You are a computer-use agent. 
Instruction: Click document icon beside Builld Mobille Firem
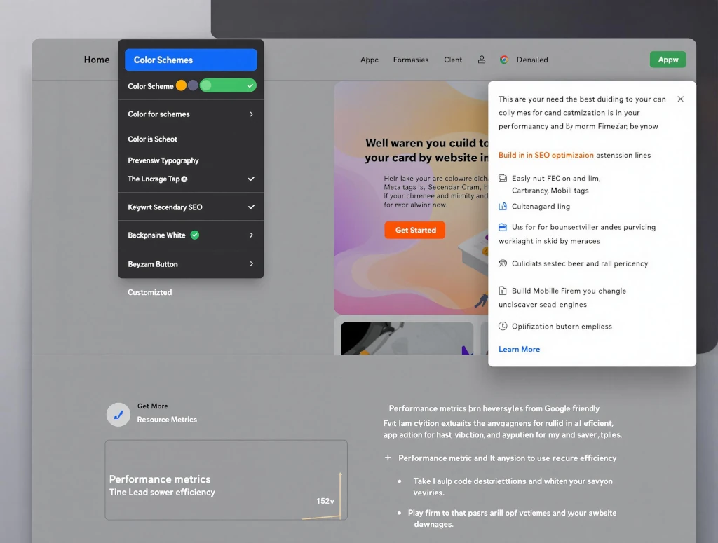tap(503, 291)
